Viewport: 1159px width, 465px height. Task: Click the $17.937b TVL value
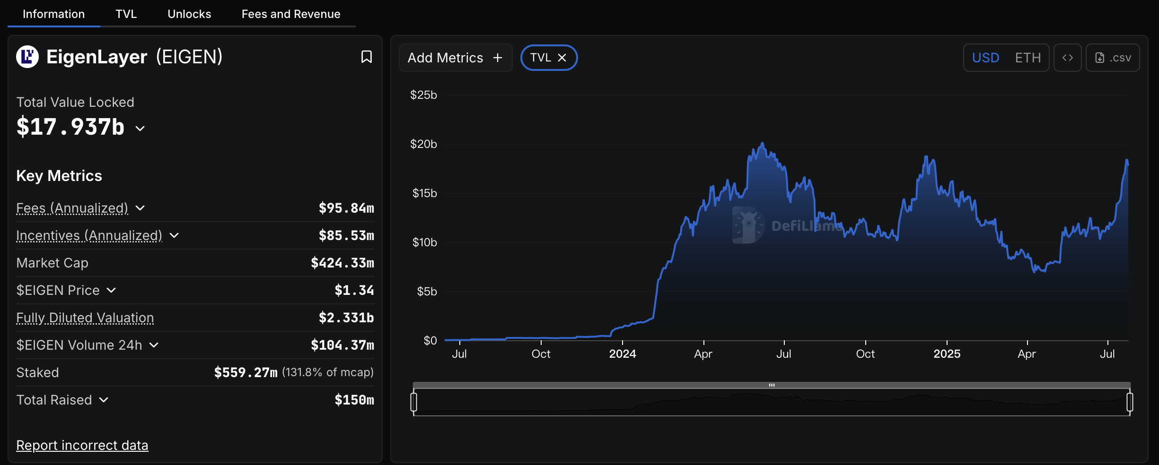click(x=70, y=127)
